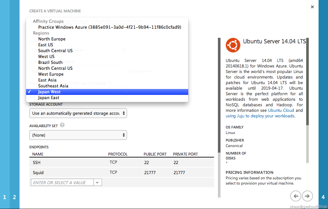Viewport: 328px width, 209px height.
Task: Pick Practice Windows Azure affinity group
Action: click(109, 27)
